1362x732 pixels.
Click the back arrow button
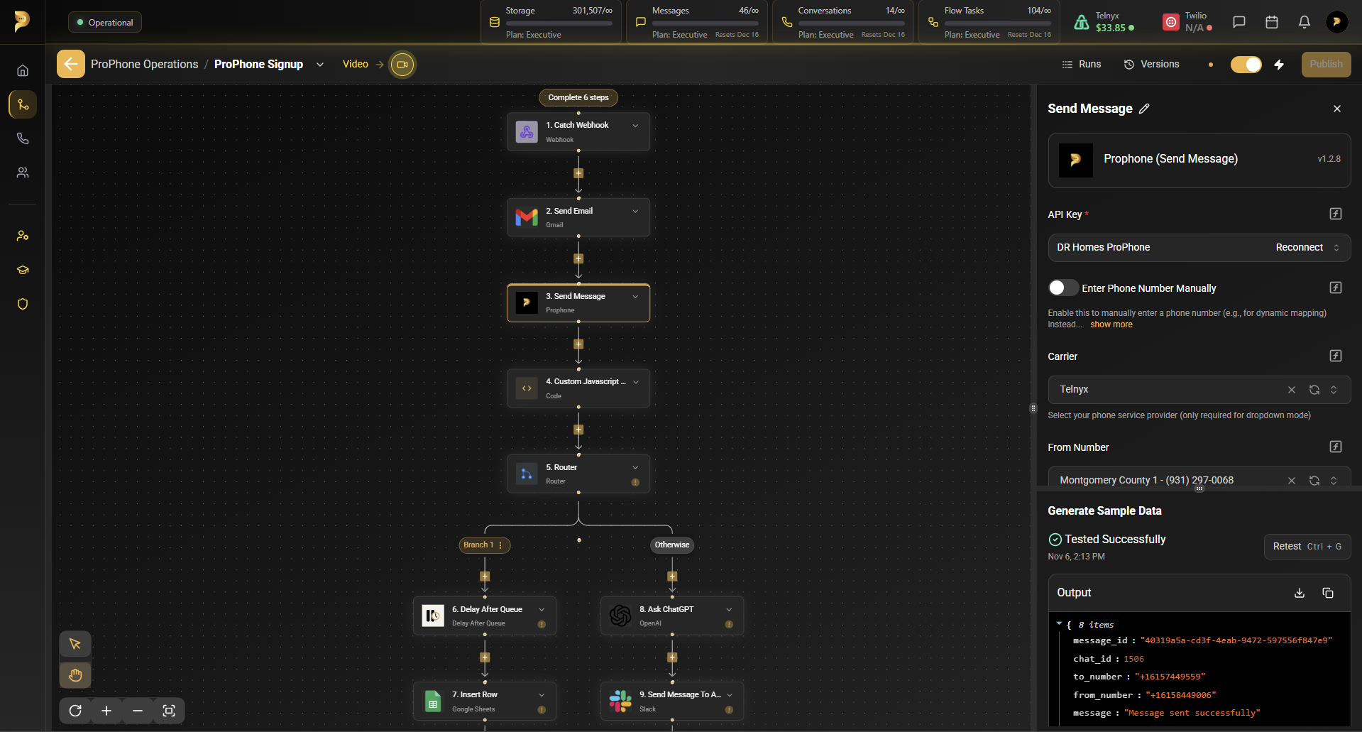pos(71,64)
